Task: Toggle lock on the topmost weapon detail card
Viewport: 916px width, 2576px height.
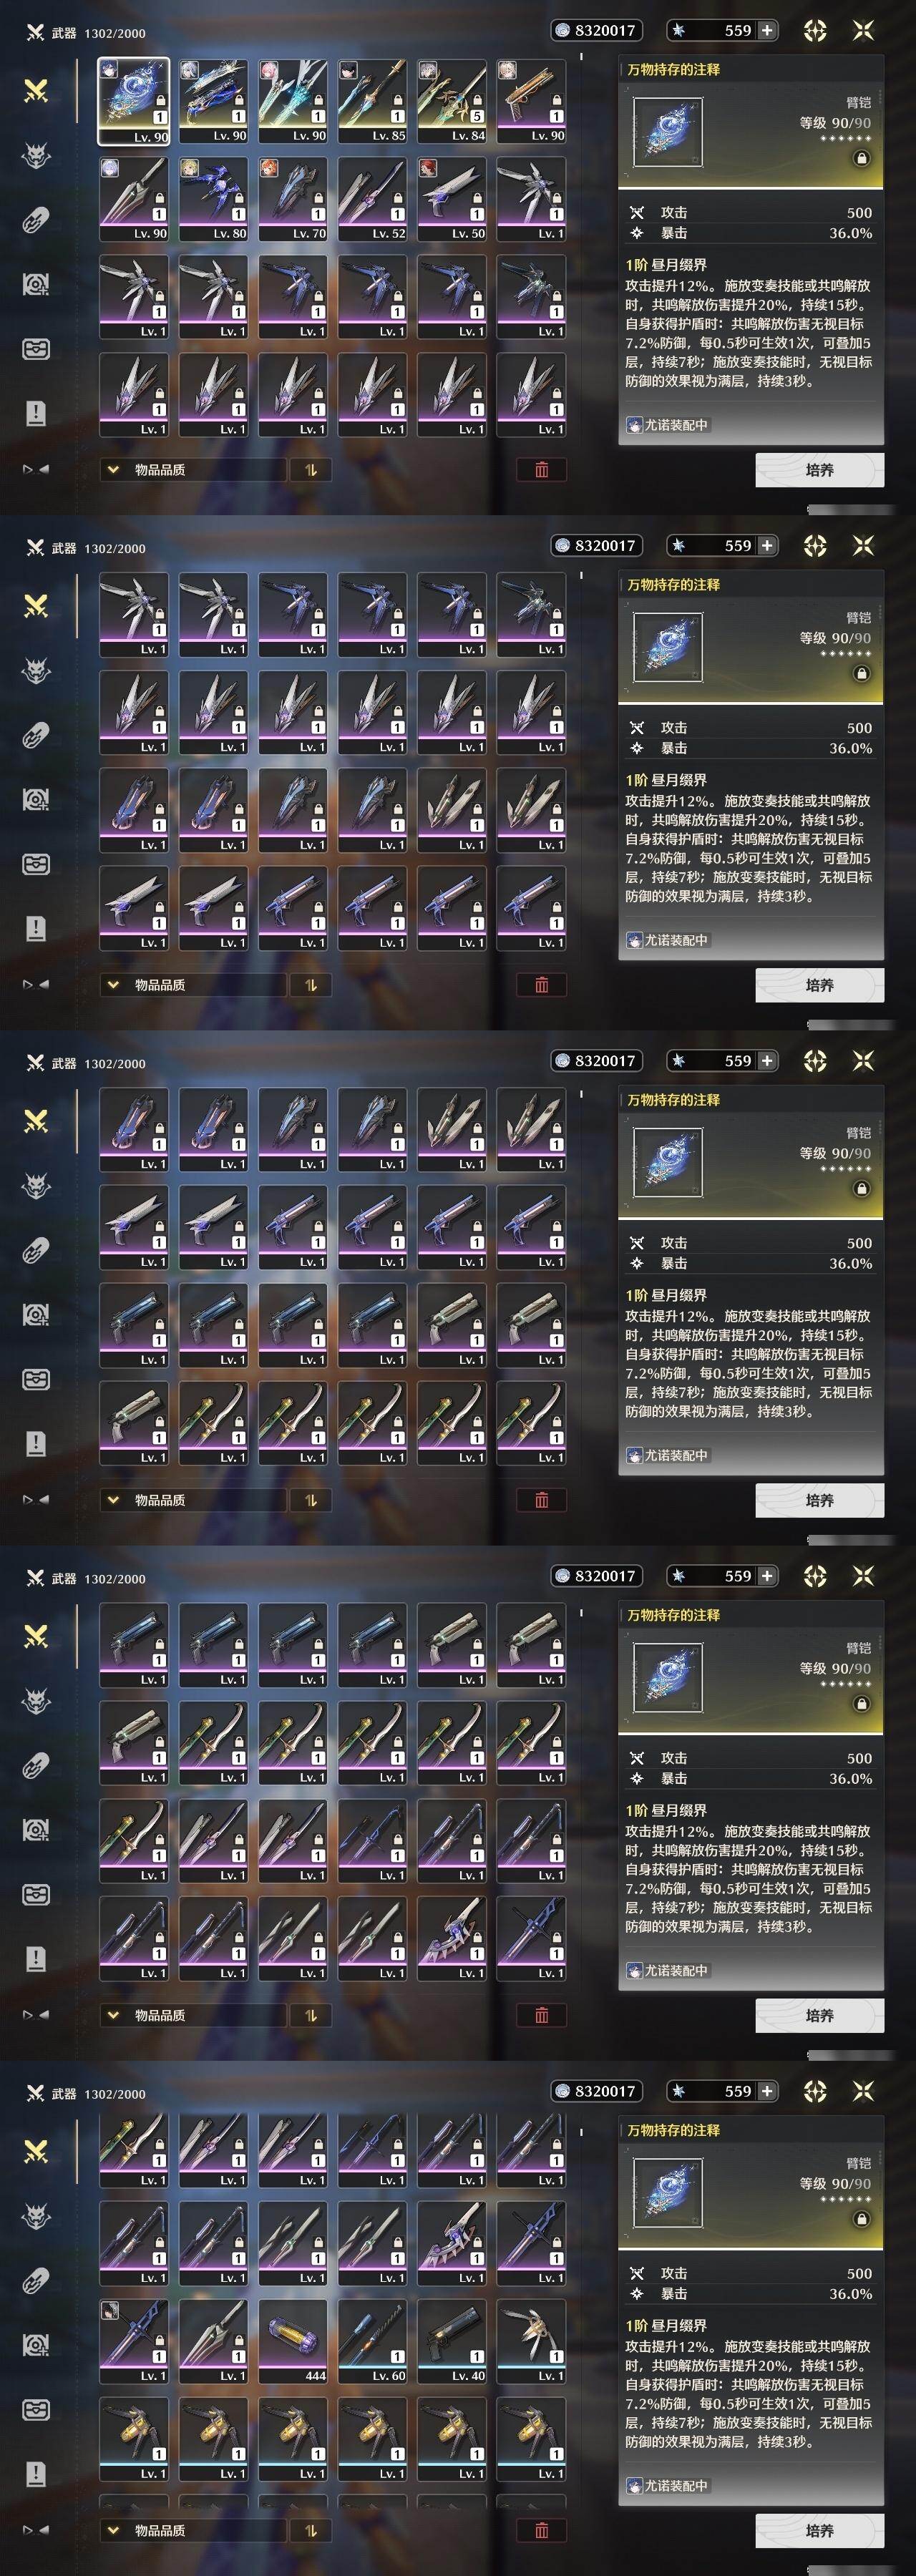Action: point(861,158)
